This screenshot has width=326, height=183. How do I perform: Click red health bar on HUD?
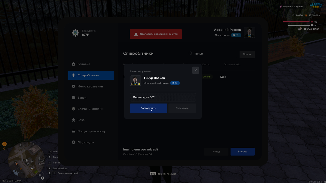[296, 22]
